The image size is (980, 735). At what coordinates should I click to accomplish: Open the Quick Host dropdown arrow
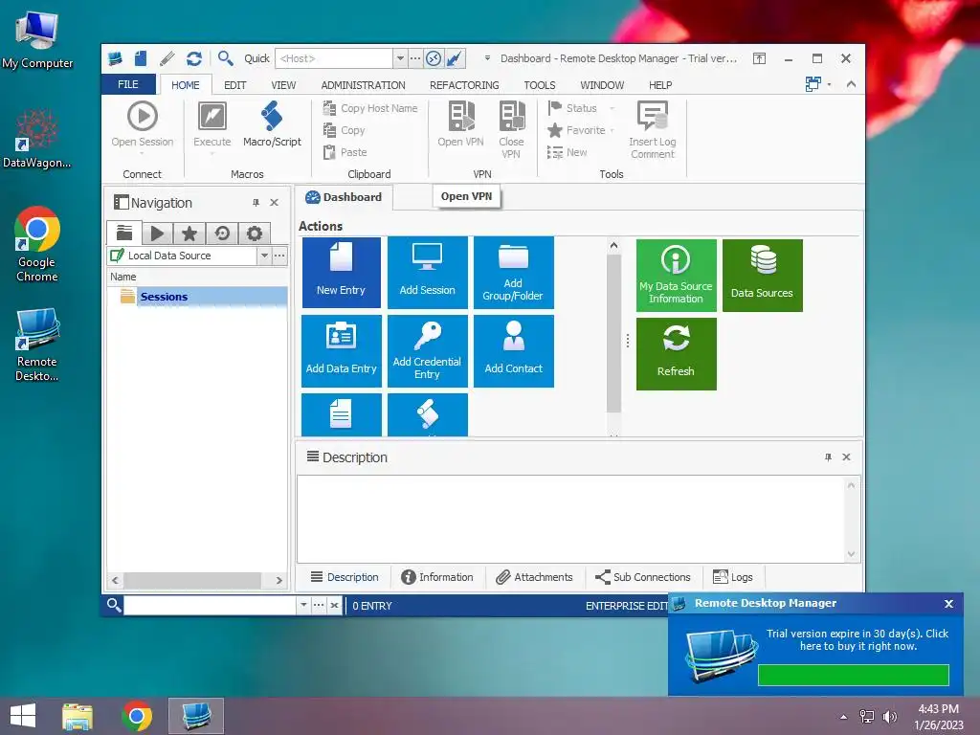coord(400,58)
